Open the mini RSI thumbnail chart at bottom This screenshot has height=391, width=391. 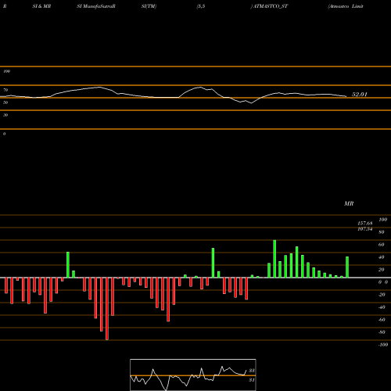tap(193, 375)
